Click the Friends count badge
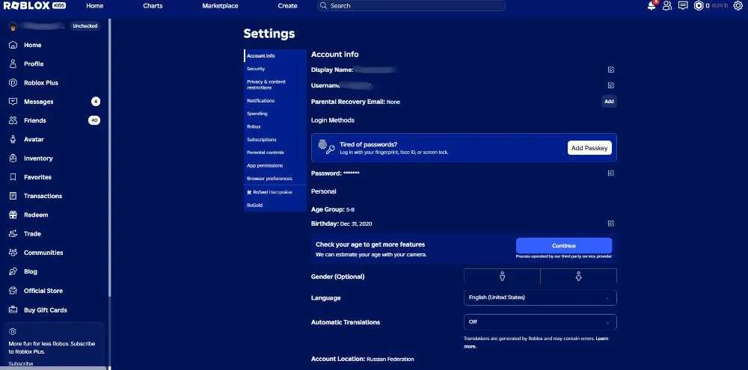The height and width of the screenshot is (370, 748). point(94,120)
